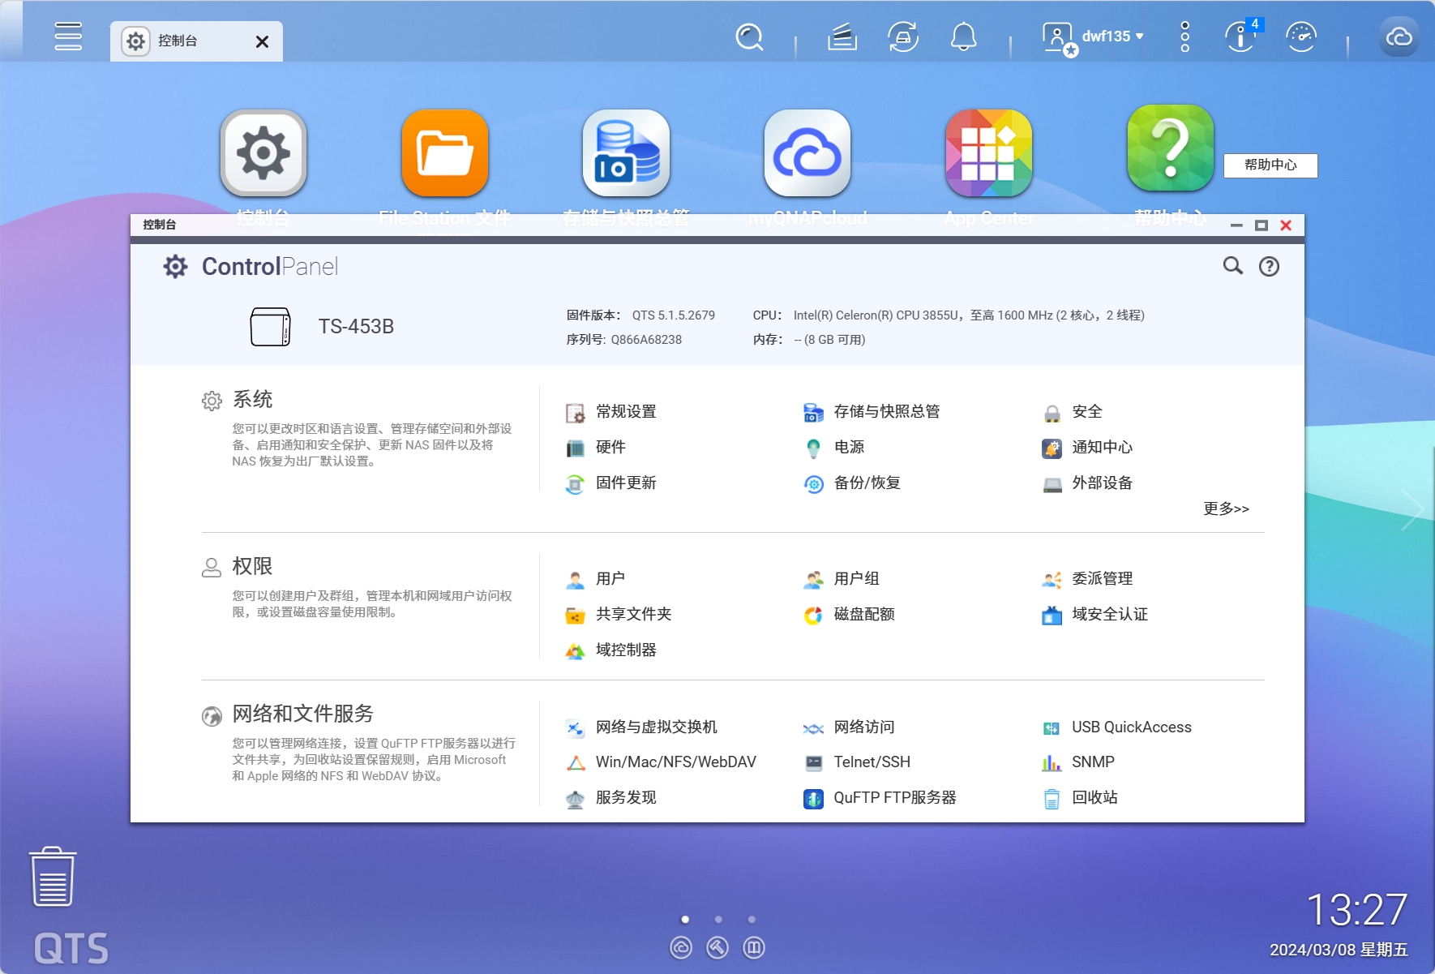Launch the 控制台 desktop gear icon

tap(263, 153)
